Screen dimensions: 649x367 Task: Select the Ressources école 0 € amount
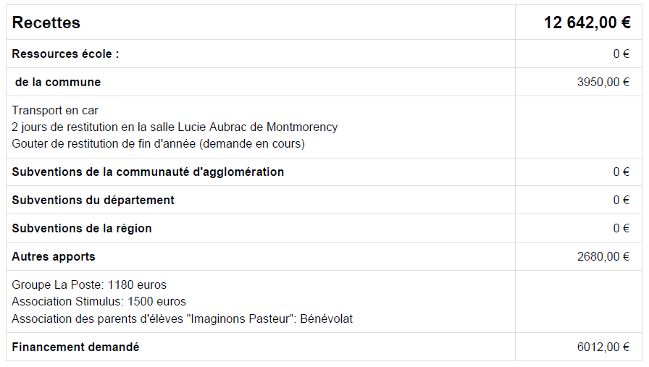[x=621, y=54]
